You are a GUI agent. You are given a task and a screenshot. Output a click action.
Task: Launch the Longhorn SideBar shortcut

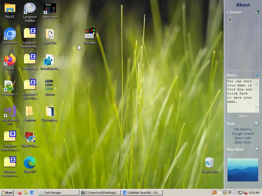coord(30,13)
